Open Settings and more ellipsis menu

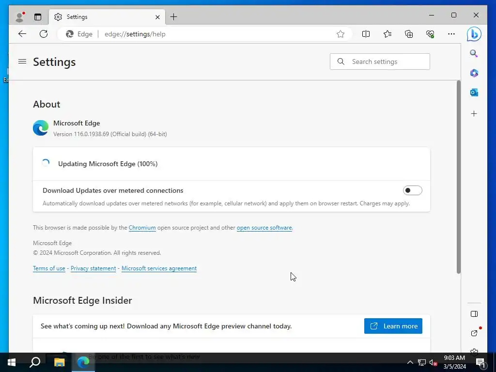(451, 34)
